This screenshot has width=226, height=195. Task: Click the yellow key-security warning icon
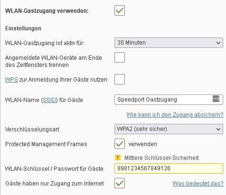point(118,158)
